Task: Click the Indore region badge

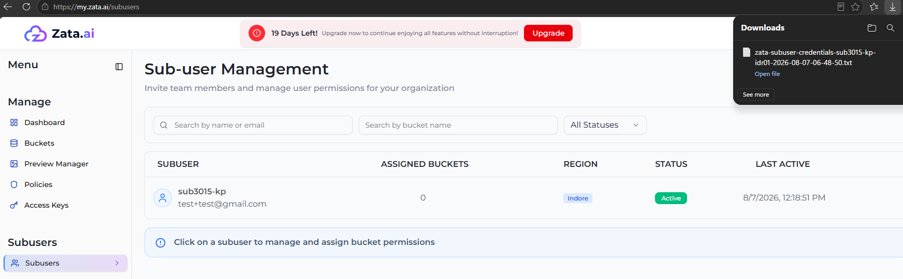Action: 578,198
